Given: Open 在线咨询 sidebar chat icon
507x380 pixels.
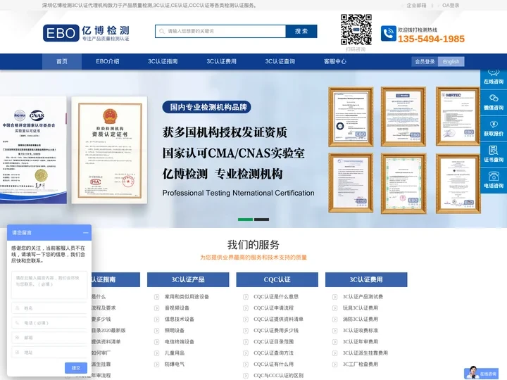Looking at the screenshot, I should 494,77.
